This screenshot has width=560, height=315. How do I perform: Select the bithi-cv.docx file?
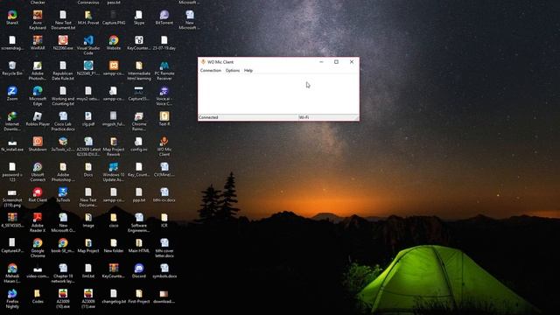pyautogui.click(x=164, y=195)
